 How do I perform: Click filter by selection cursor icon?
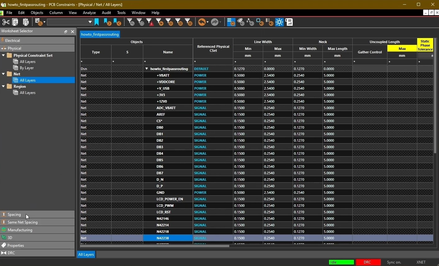160,22
